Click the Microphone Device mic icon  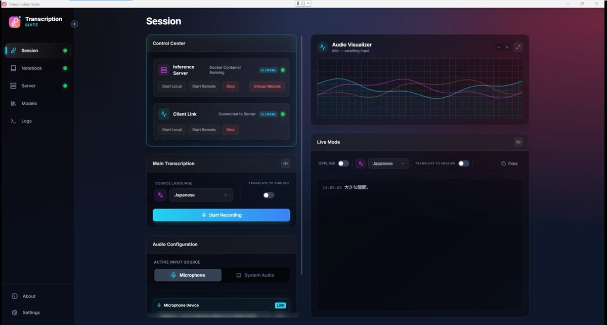pyautogui.click(x=159, y=305)
